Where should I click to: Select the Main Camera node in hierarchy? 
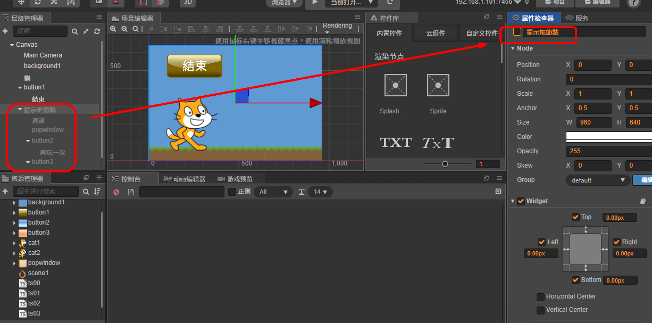43,55
